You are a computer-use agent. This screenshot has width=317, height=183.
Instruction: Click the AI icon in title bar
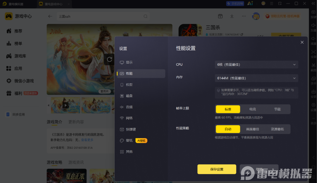point(250,3)
